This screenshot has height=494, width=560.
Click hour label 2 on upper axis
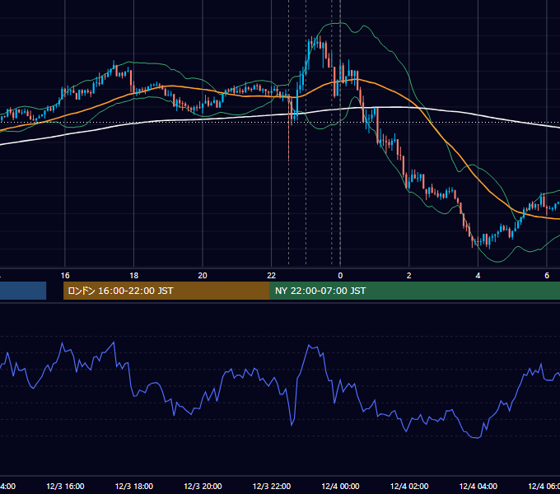click(409, 276)
